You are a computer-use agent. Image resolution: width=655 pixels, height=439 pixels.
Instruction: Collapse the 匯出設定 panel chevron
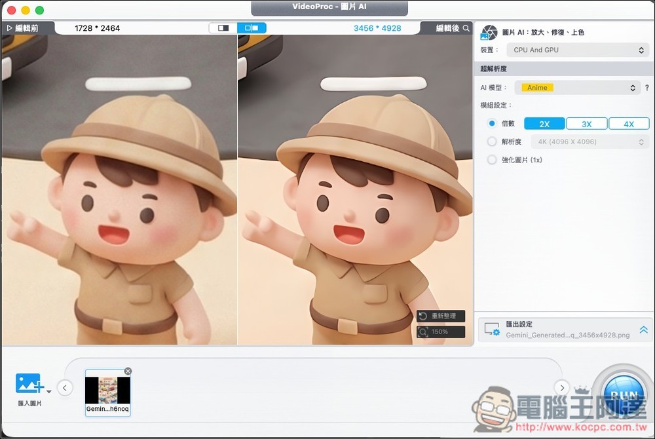[644, 330]
